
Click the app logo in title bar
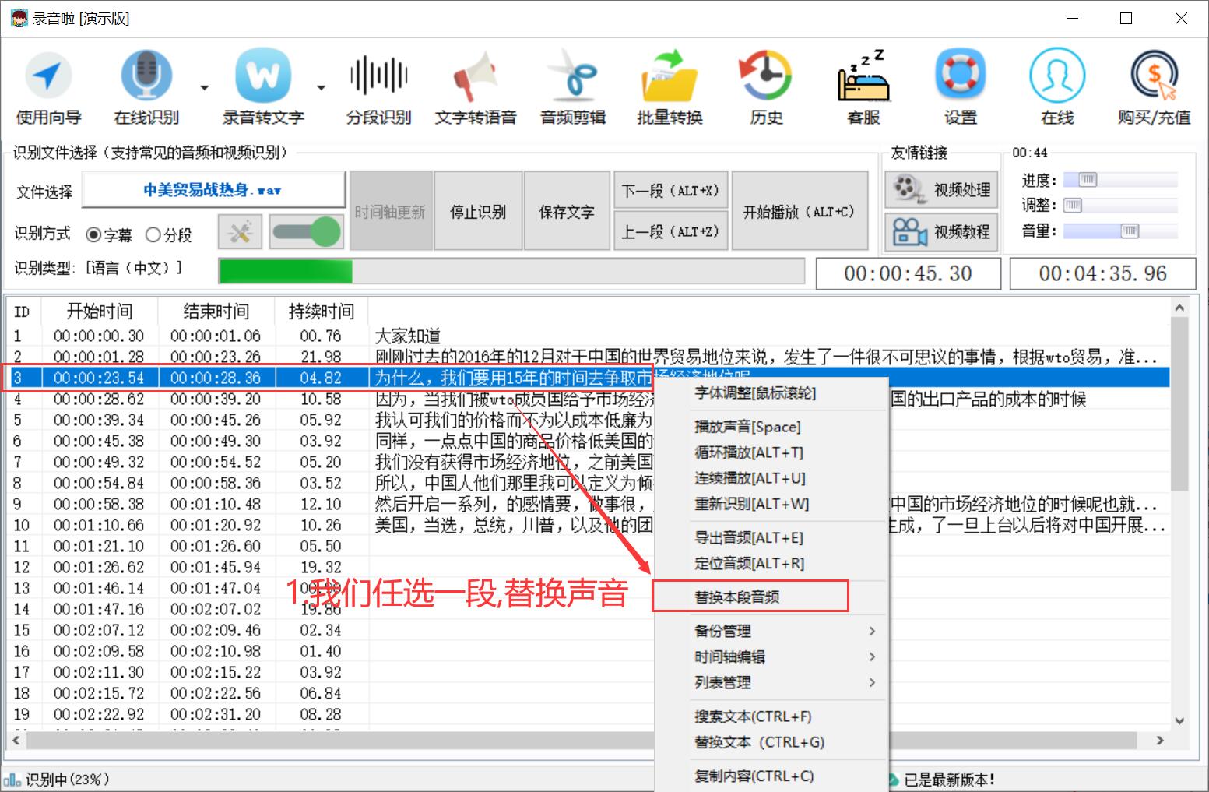point(19,18)
